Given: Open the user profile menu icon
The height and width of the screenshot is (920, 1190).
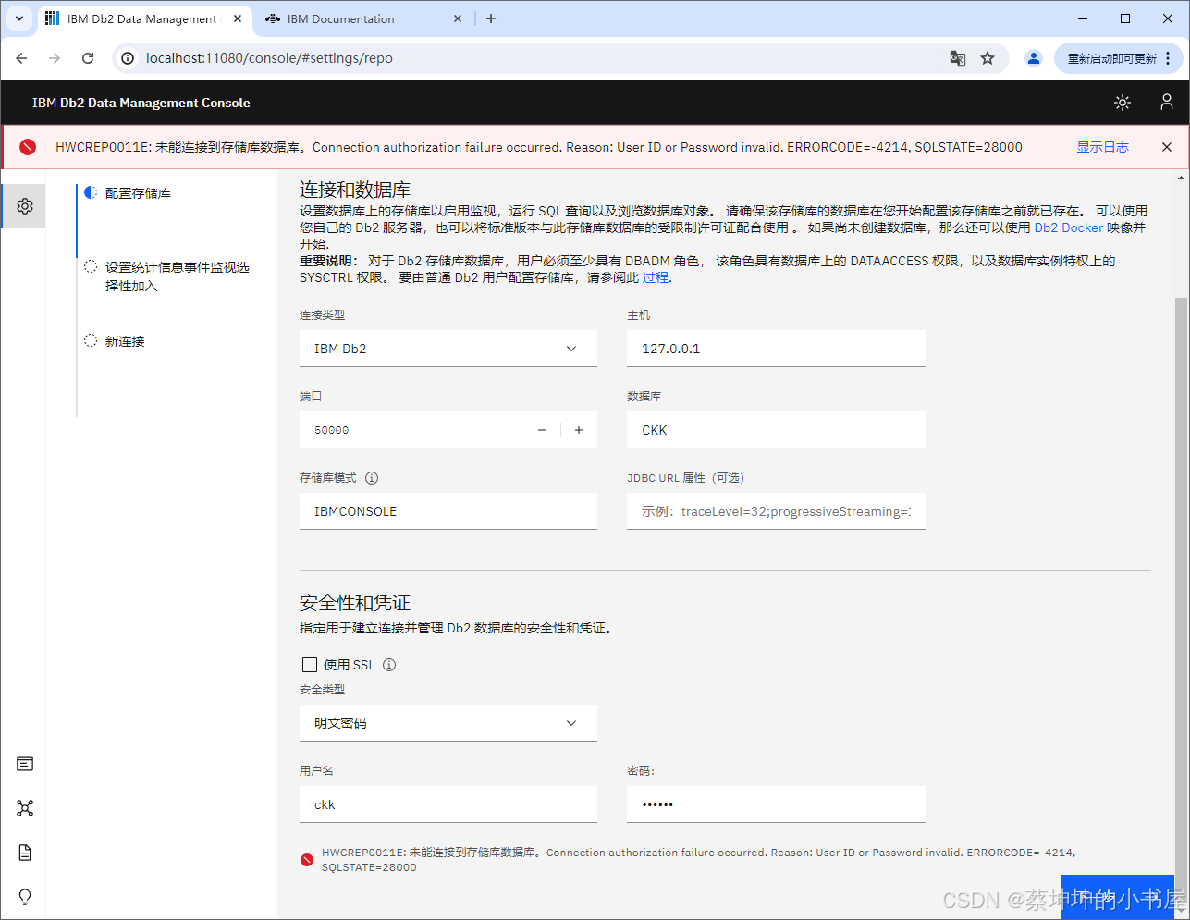Looking at the screenshot, I should click(x=1167, y=103).
